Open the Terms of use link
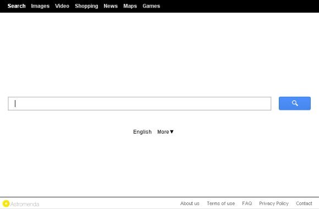The height and width of the screenshot is (209, 319). (221, 204)
